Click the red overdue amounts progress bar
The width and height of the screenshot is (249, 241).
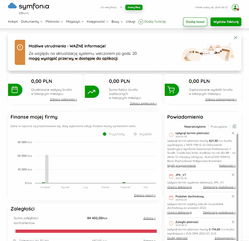tap(86, 231)
